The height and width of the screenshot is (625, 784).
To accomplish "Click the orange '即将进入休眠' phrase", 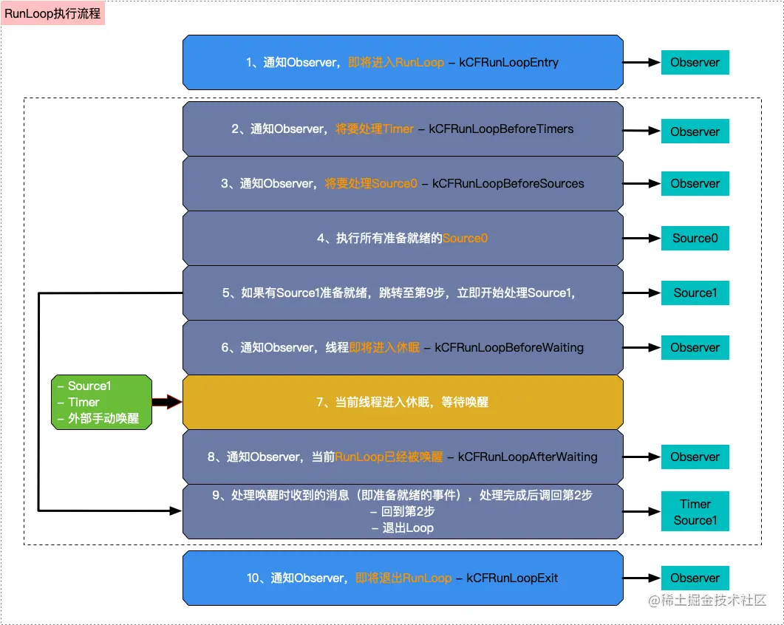I will point(384,347).
